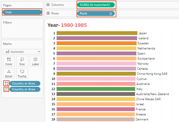179x122 pixels.
Task: Select the Year pill on Pages shelf
Action: click(x=22, y=12)
